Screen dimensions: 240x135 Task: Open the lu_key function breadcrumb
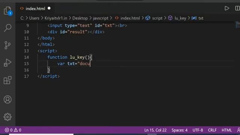[177, 18]
